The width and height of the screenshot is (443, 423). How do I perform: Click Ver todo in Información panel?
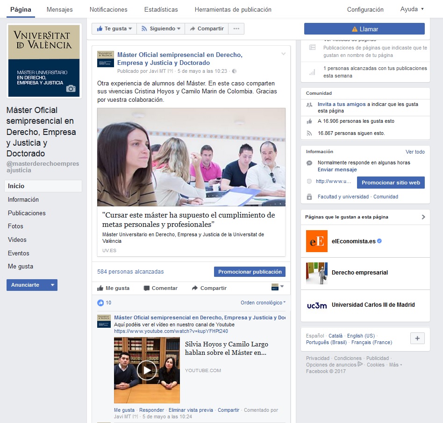(415, 152)
